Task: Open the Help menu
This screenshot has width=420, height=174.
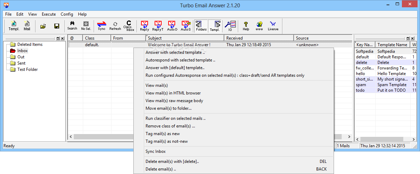Action: pyautogui.click(x=83, y=14)
